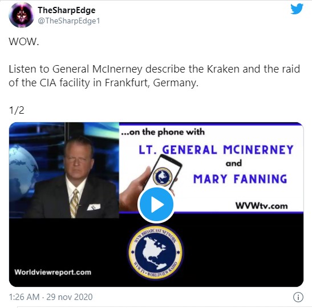Open the tweet info icon
The width and height of the screenshot is (312, 308).
(298, 297)
